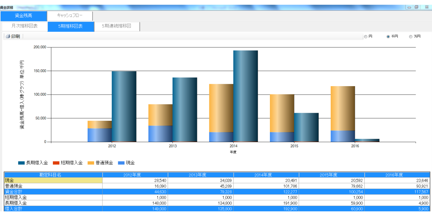Switch to the 資金残高 tab
The height and width of the screenshot is (222, 432).
pyautogui.click(x=23, y=16)
